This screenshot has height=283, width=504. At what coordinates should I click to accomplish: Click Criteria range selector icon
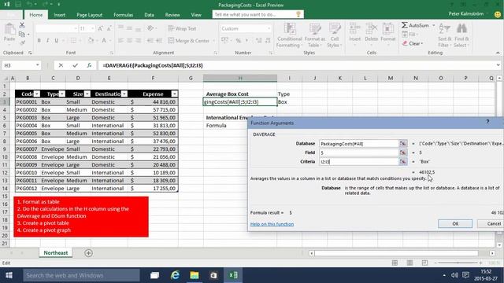click(x=402, y=162)
